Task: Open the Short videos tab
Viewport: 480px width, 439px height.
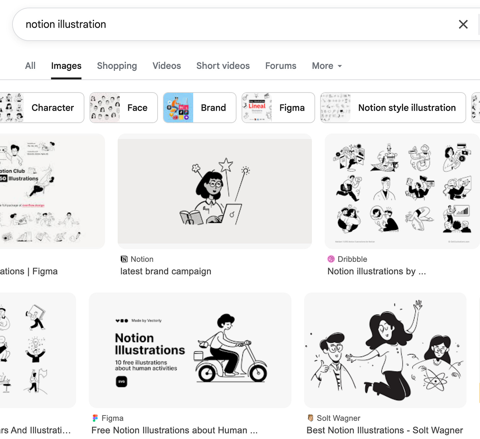Action: pyautogui.click(x=223, y=66)
